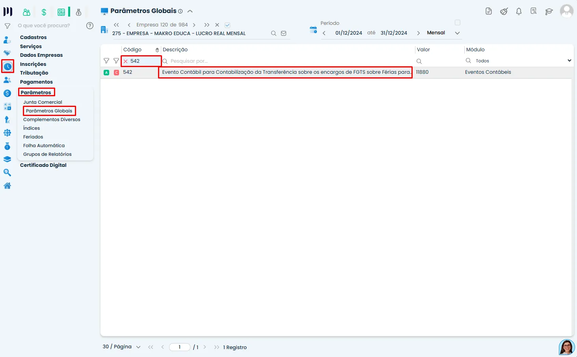Open the help question mark icon
The width and height of the screenshot is (577, 357).
click(90, 26)
